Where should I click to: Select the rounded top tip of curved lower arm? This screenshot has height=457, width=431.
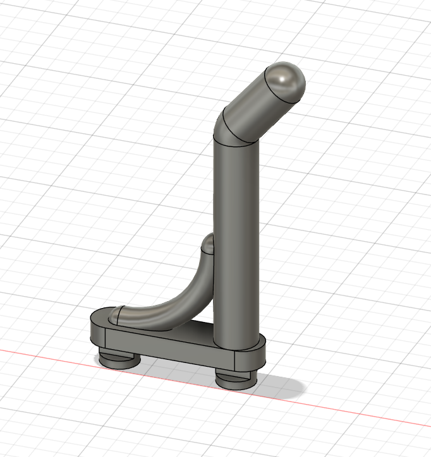pos(209,244)
